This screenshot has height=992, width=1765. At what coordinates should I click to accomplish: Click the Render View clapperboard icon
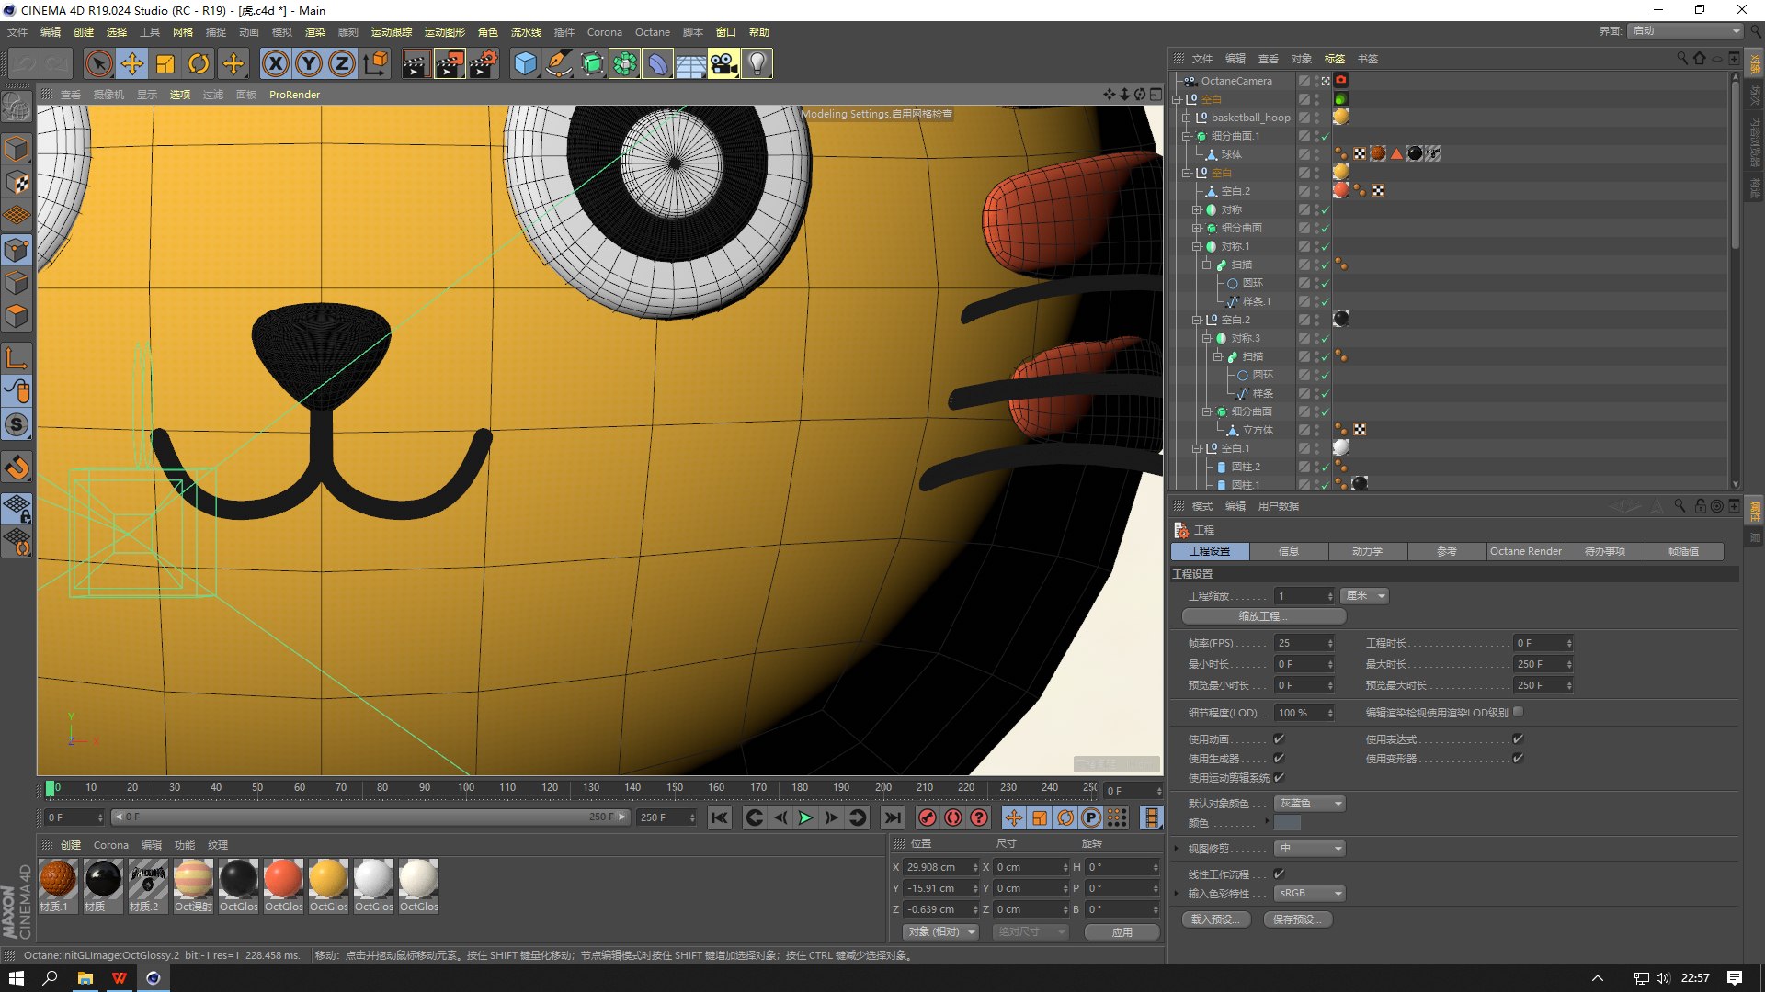coord(416,64)
